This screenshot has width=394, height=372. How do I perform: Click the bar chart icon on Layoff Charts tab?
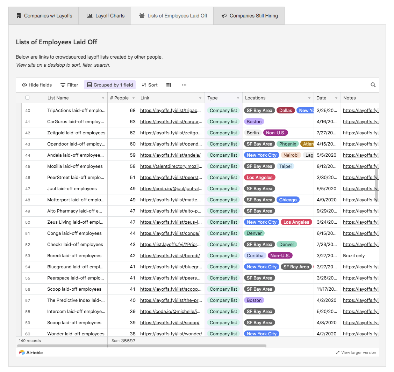point(89,16)
